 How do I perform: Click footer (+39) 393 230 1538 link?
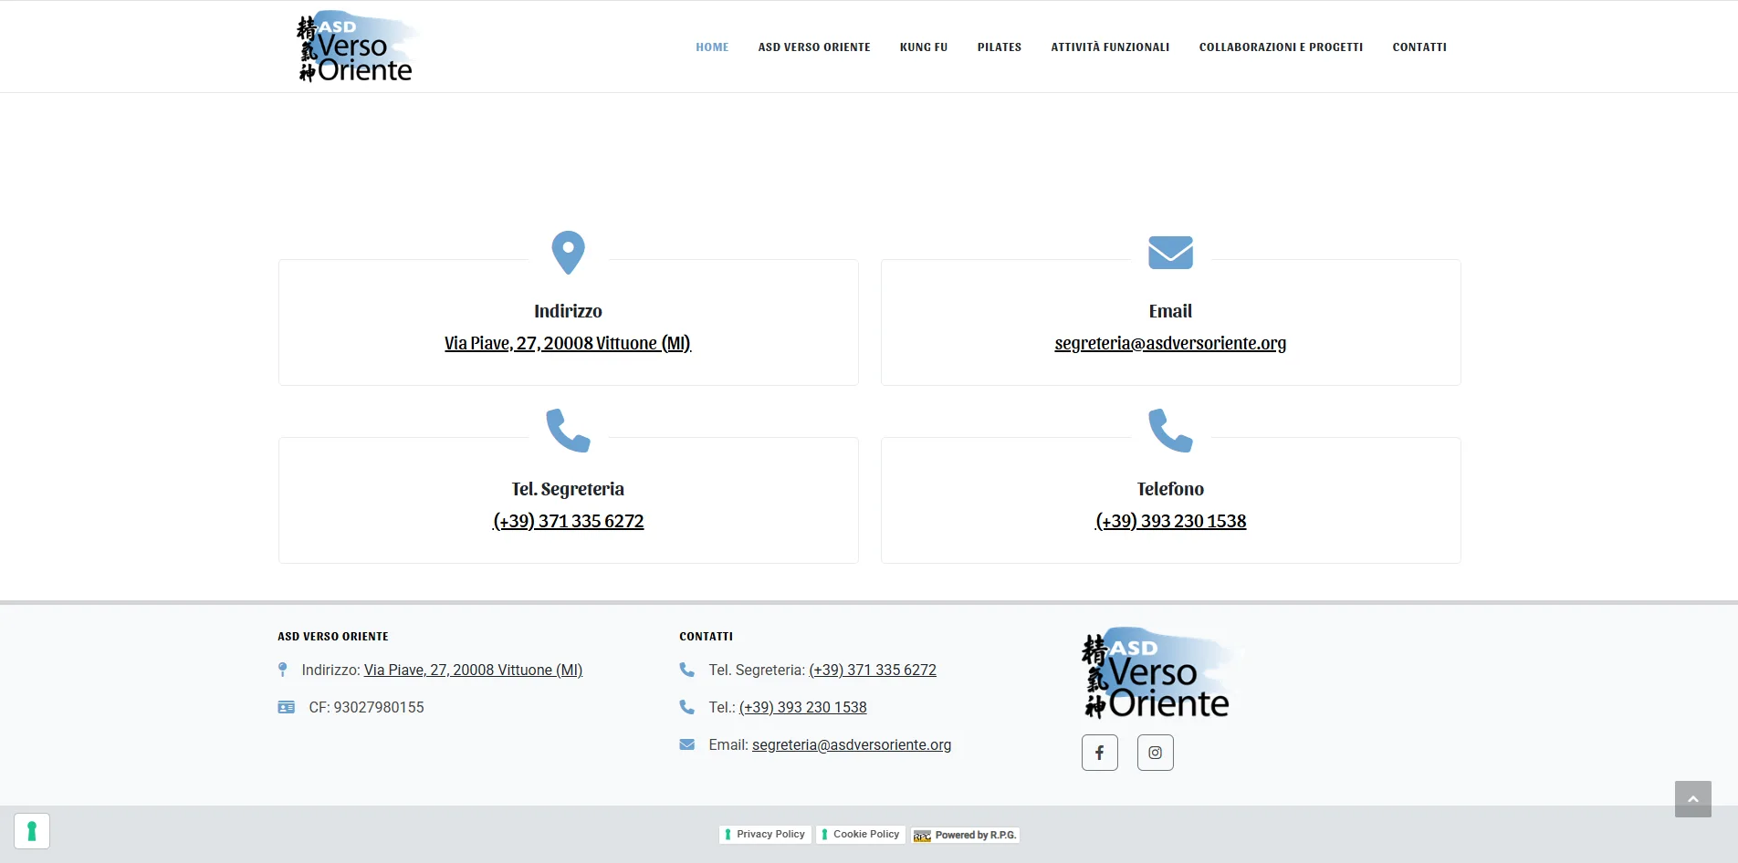pos(803,707)
